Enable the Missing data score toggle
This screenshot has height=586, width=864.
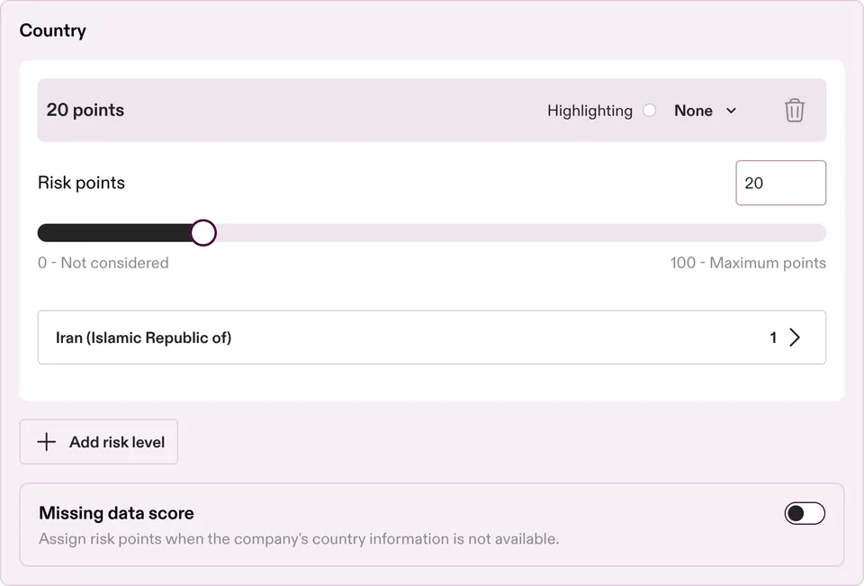805,513
